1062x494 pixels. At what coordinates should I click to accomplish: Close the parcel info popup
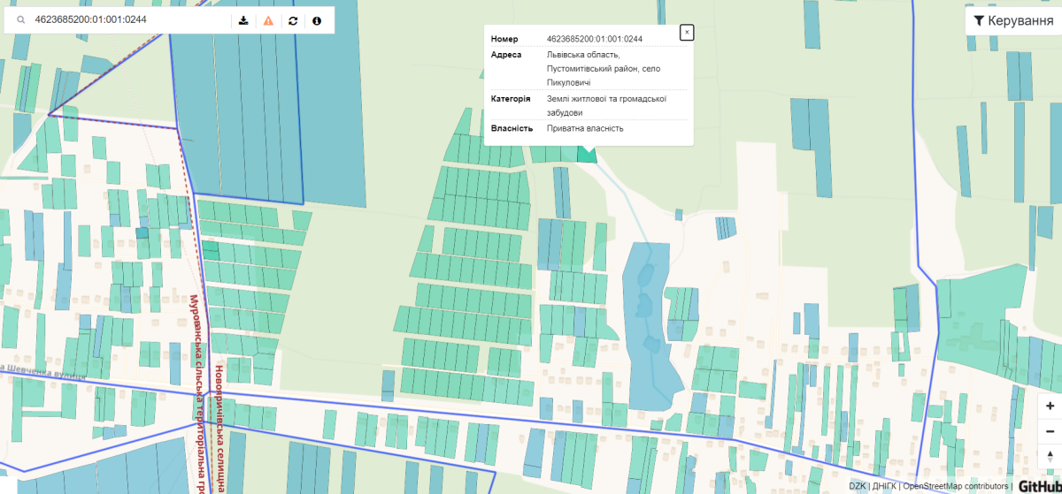[x=687, y=33]
